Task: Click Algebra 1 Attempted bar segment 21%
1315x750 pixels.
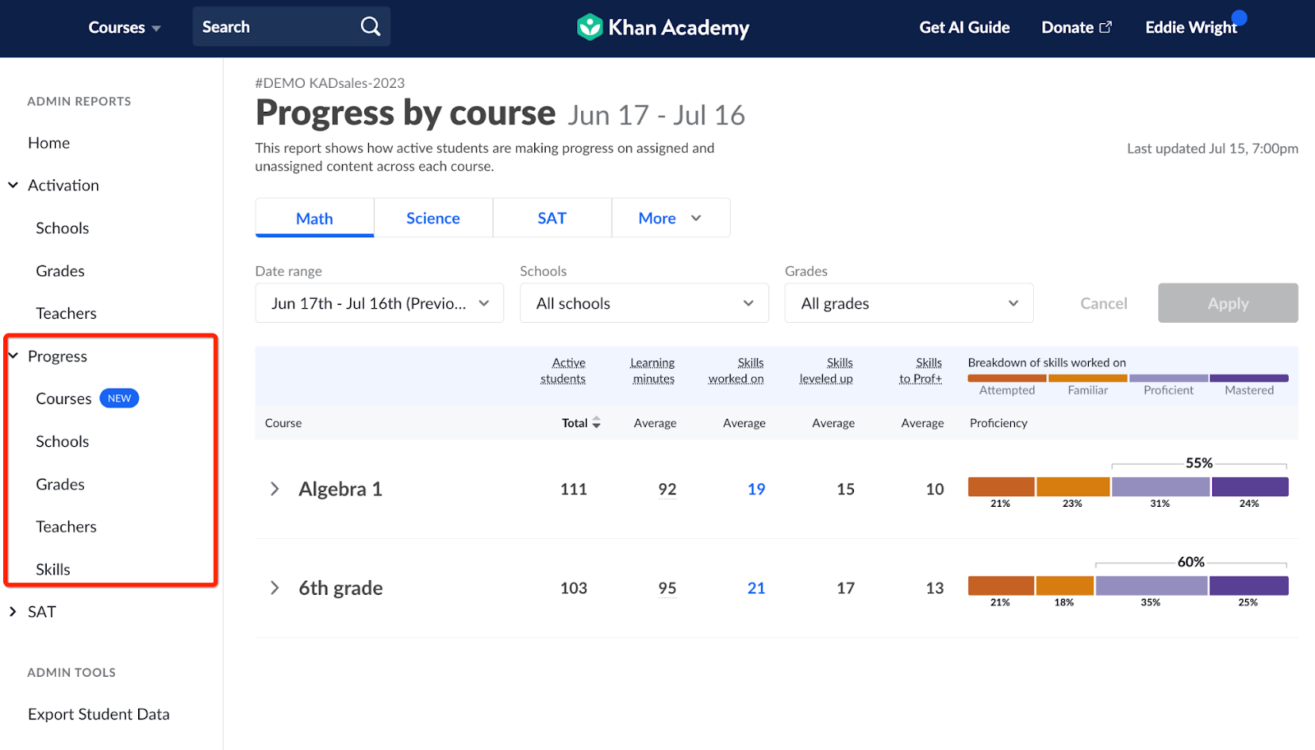Action: coord(1001,486)
